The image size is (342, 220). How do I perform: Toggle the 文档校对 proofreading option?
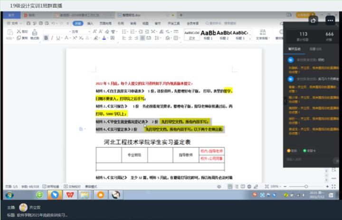click(68, 187)
